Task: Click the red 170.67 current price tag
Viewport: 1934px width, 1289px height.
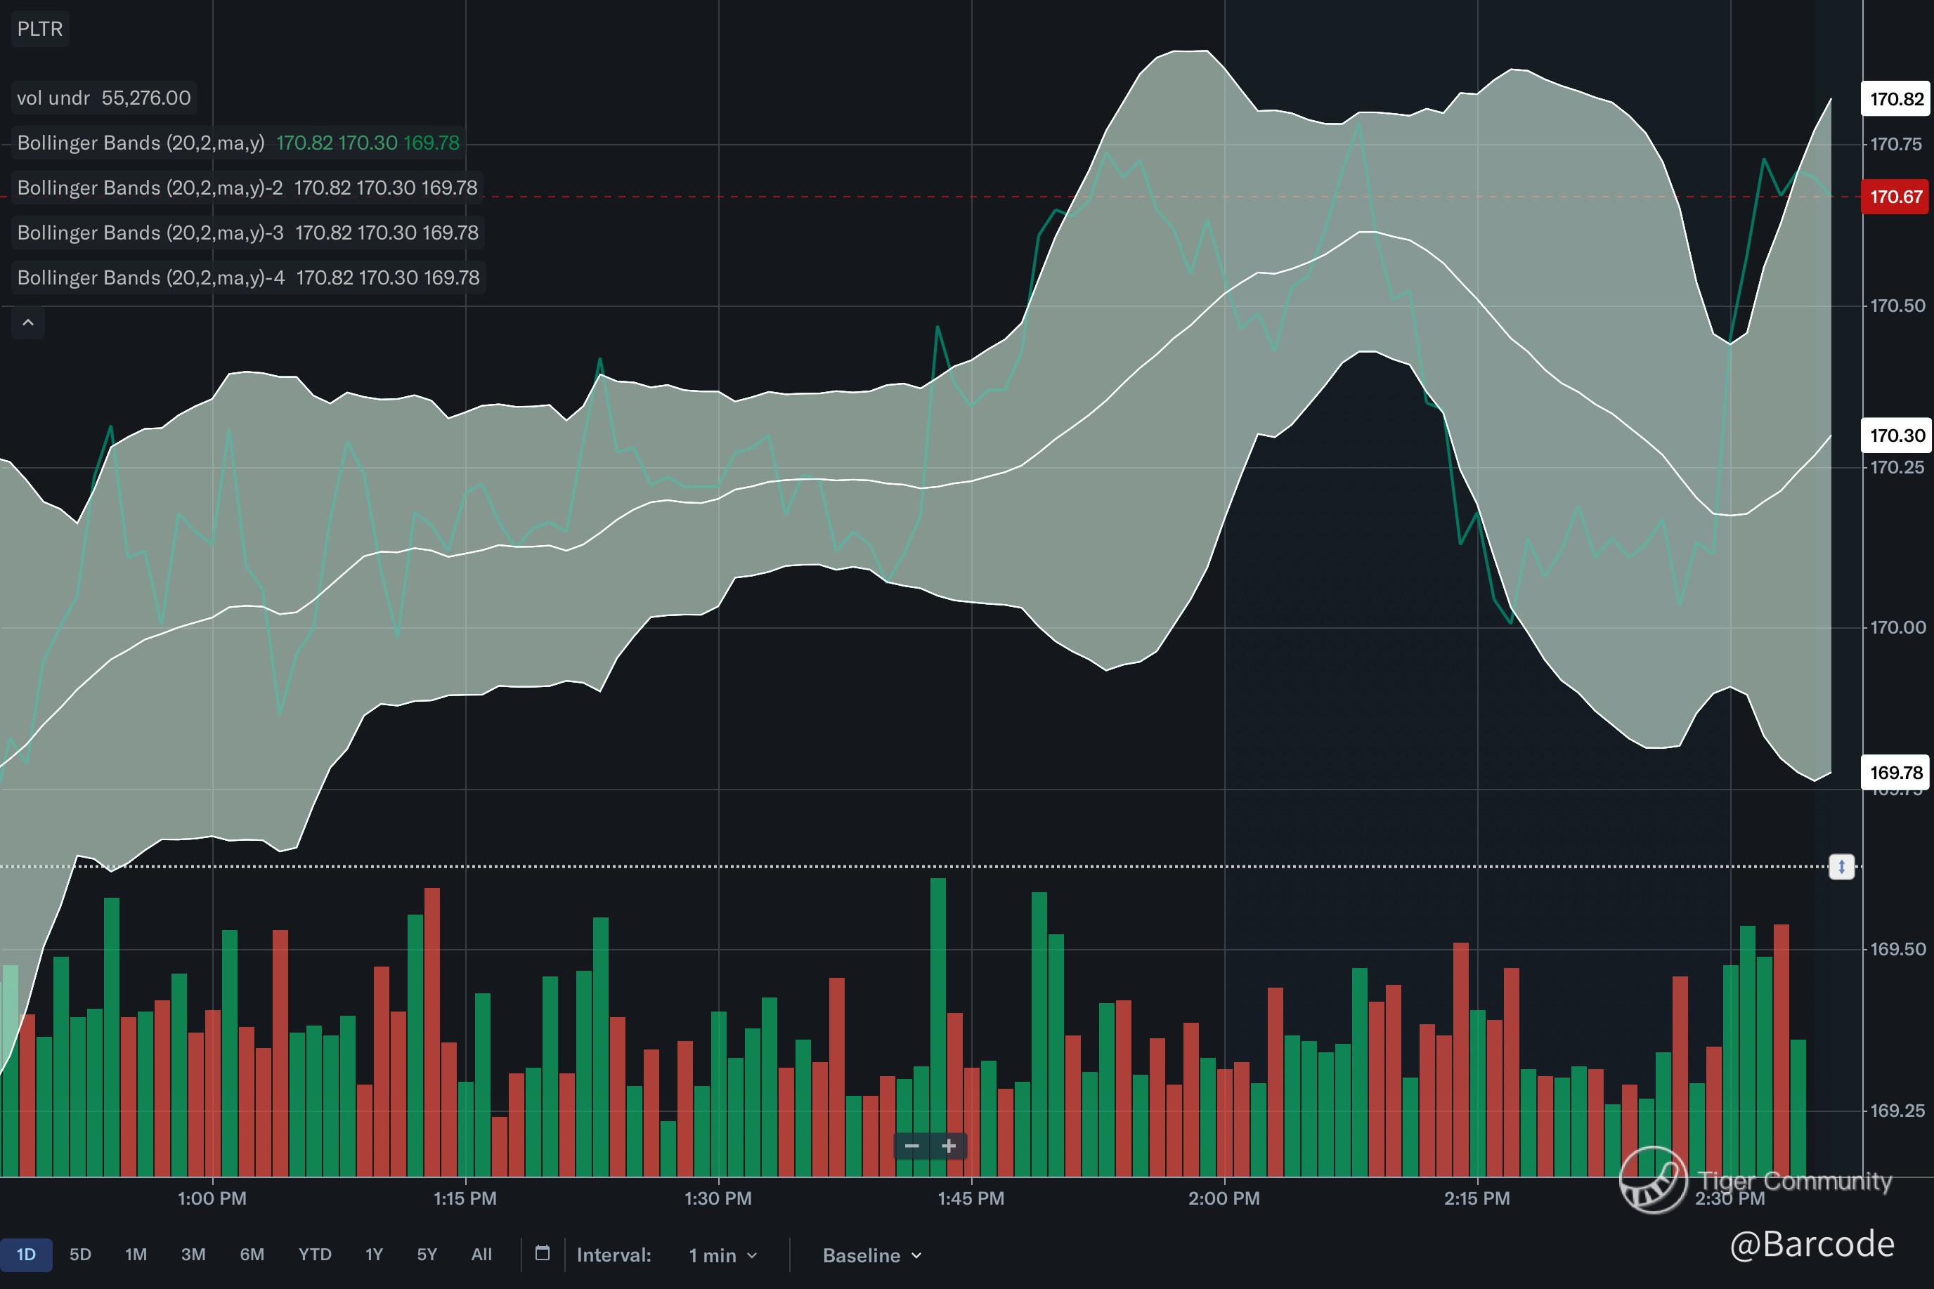Action: click(1895, 197)
